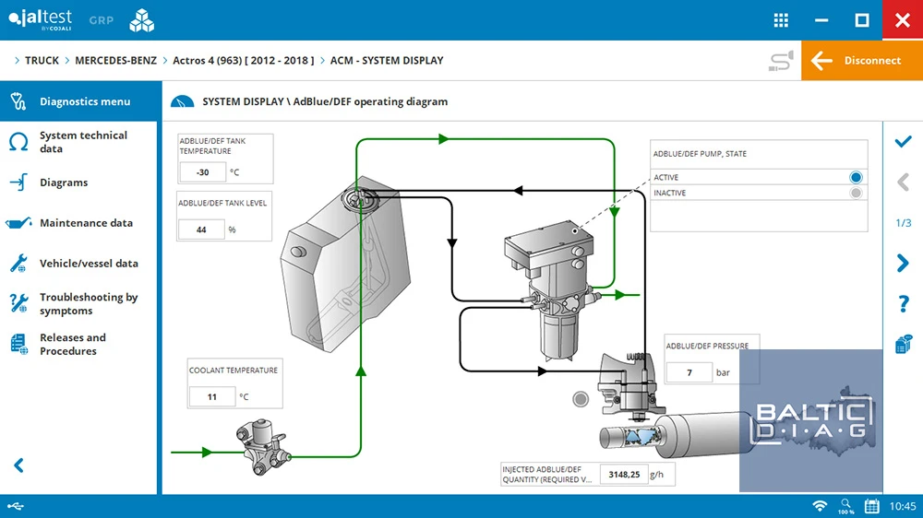Collapse the left sidebar with back chevron
The image size is (923, 518).
[x=18, y=465]
